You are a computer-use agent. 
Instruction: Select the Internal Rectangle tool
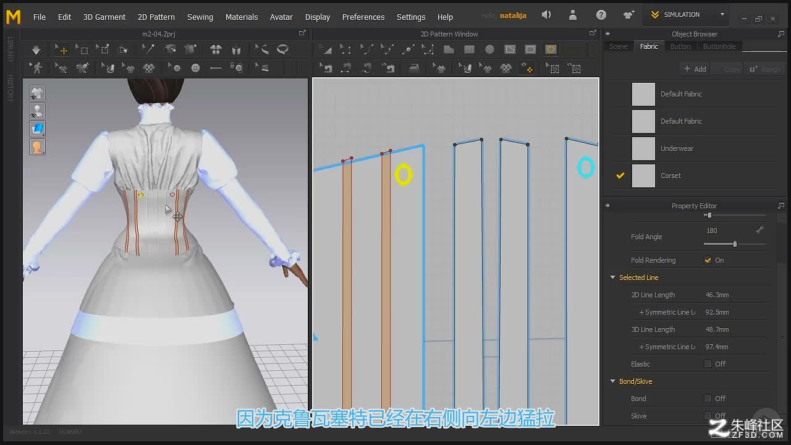pyautogui.click(x=530, y=49)
